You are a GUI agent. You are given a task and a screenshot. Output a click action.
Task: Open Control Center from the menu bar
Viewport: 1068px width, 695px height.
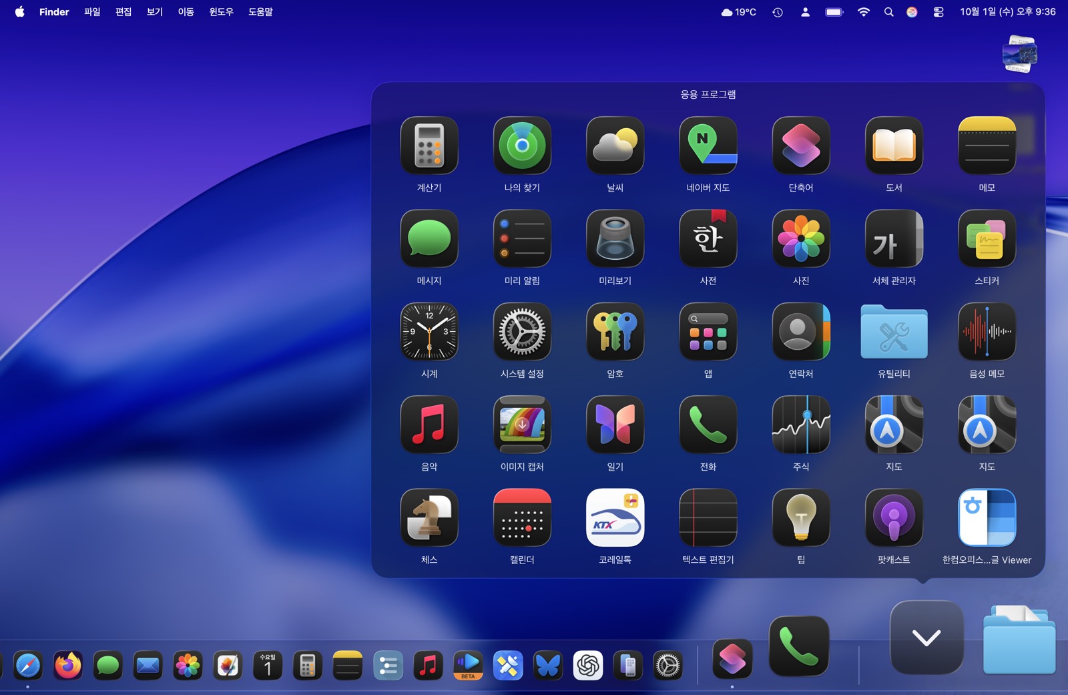938,12
